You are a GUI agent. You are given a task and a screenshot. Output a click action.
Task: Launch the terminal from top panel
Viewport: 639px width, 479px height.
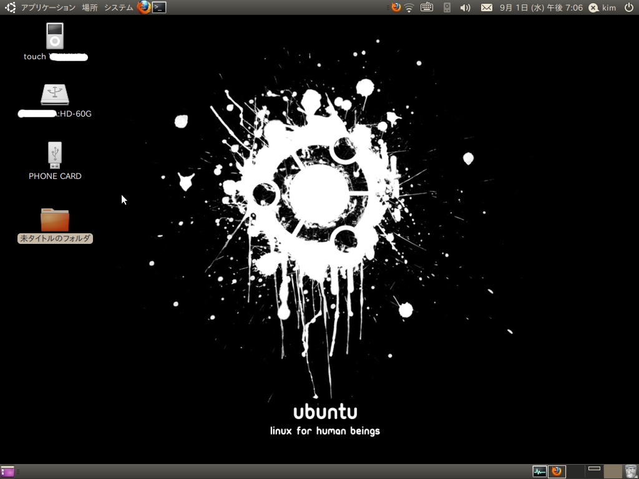pos(159,7)
